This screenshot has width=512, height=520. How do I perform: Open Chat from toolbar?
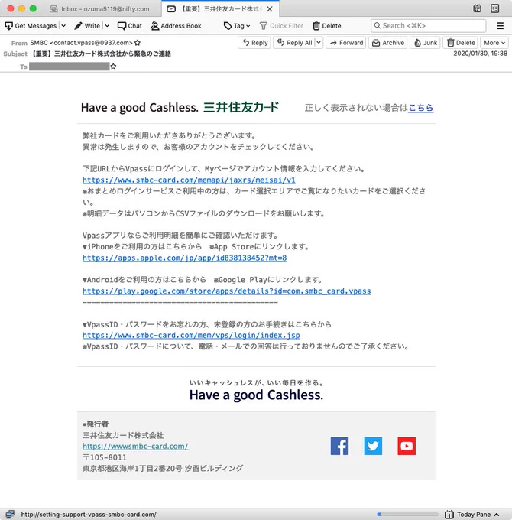tap(130, 26)
